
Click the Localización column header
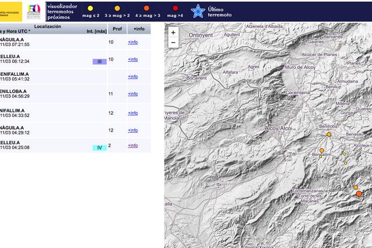(x=48, y=26)
